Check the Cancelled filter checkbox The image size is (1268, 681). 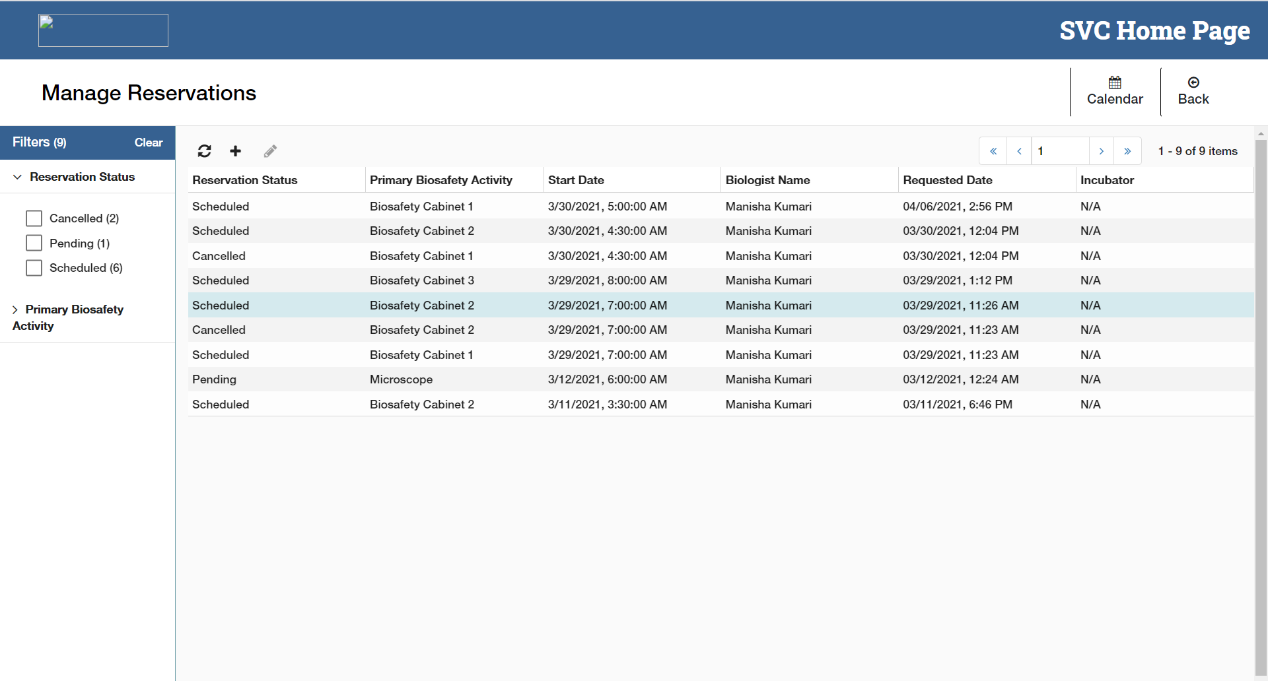click(34, 218)
